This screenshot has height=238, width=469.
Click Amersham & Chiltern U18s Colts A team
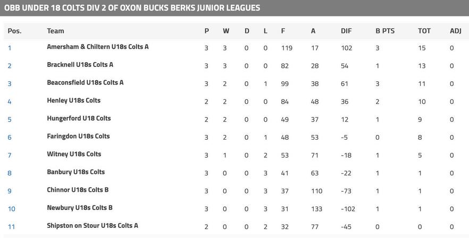pos(98,47)
